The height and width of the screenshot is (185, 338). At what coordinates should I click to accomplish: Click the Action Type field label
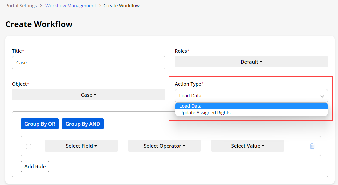[x=188, y=84]
